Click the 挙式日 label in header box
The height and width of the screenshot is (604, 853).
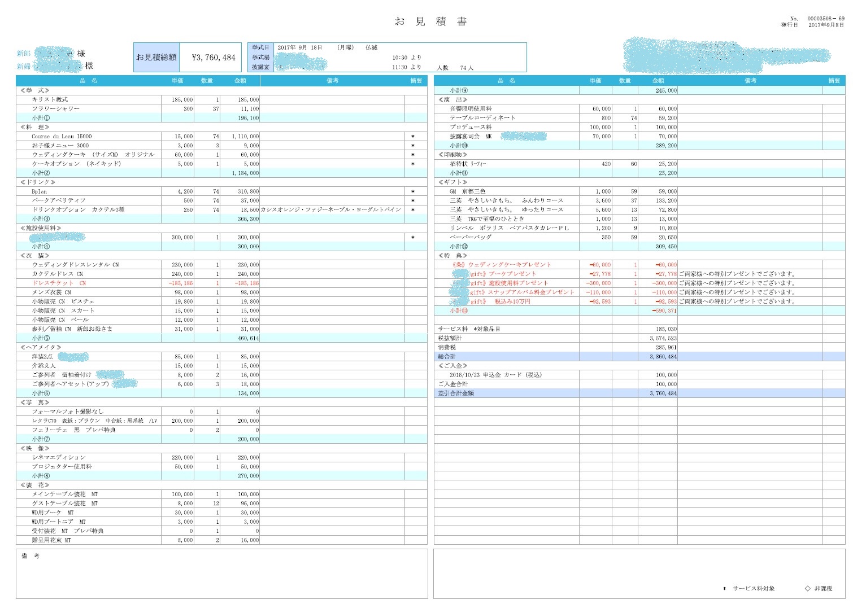(260, 48)
